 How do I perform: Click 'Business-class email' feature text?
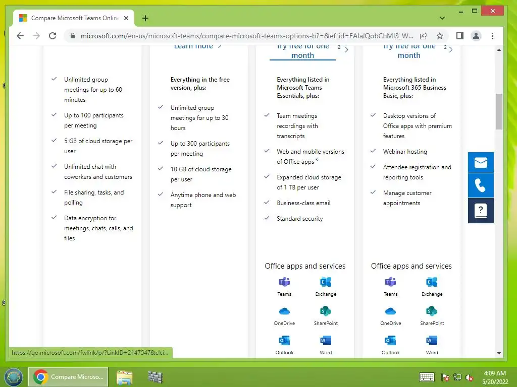click(x=303, y=203)
